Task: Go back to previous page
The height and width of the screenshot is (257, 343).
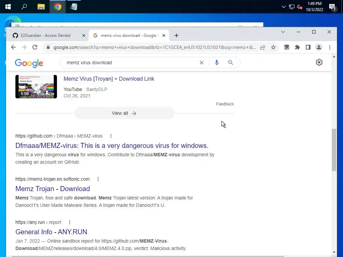Action: 13,47
